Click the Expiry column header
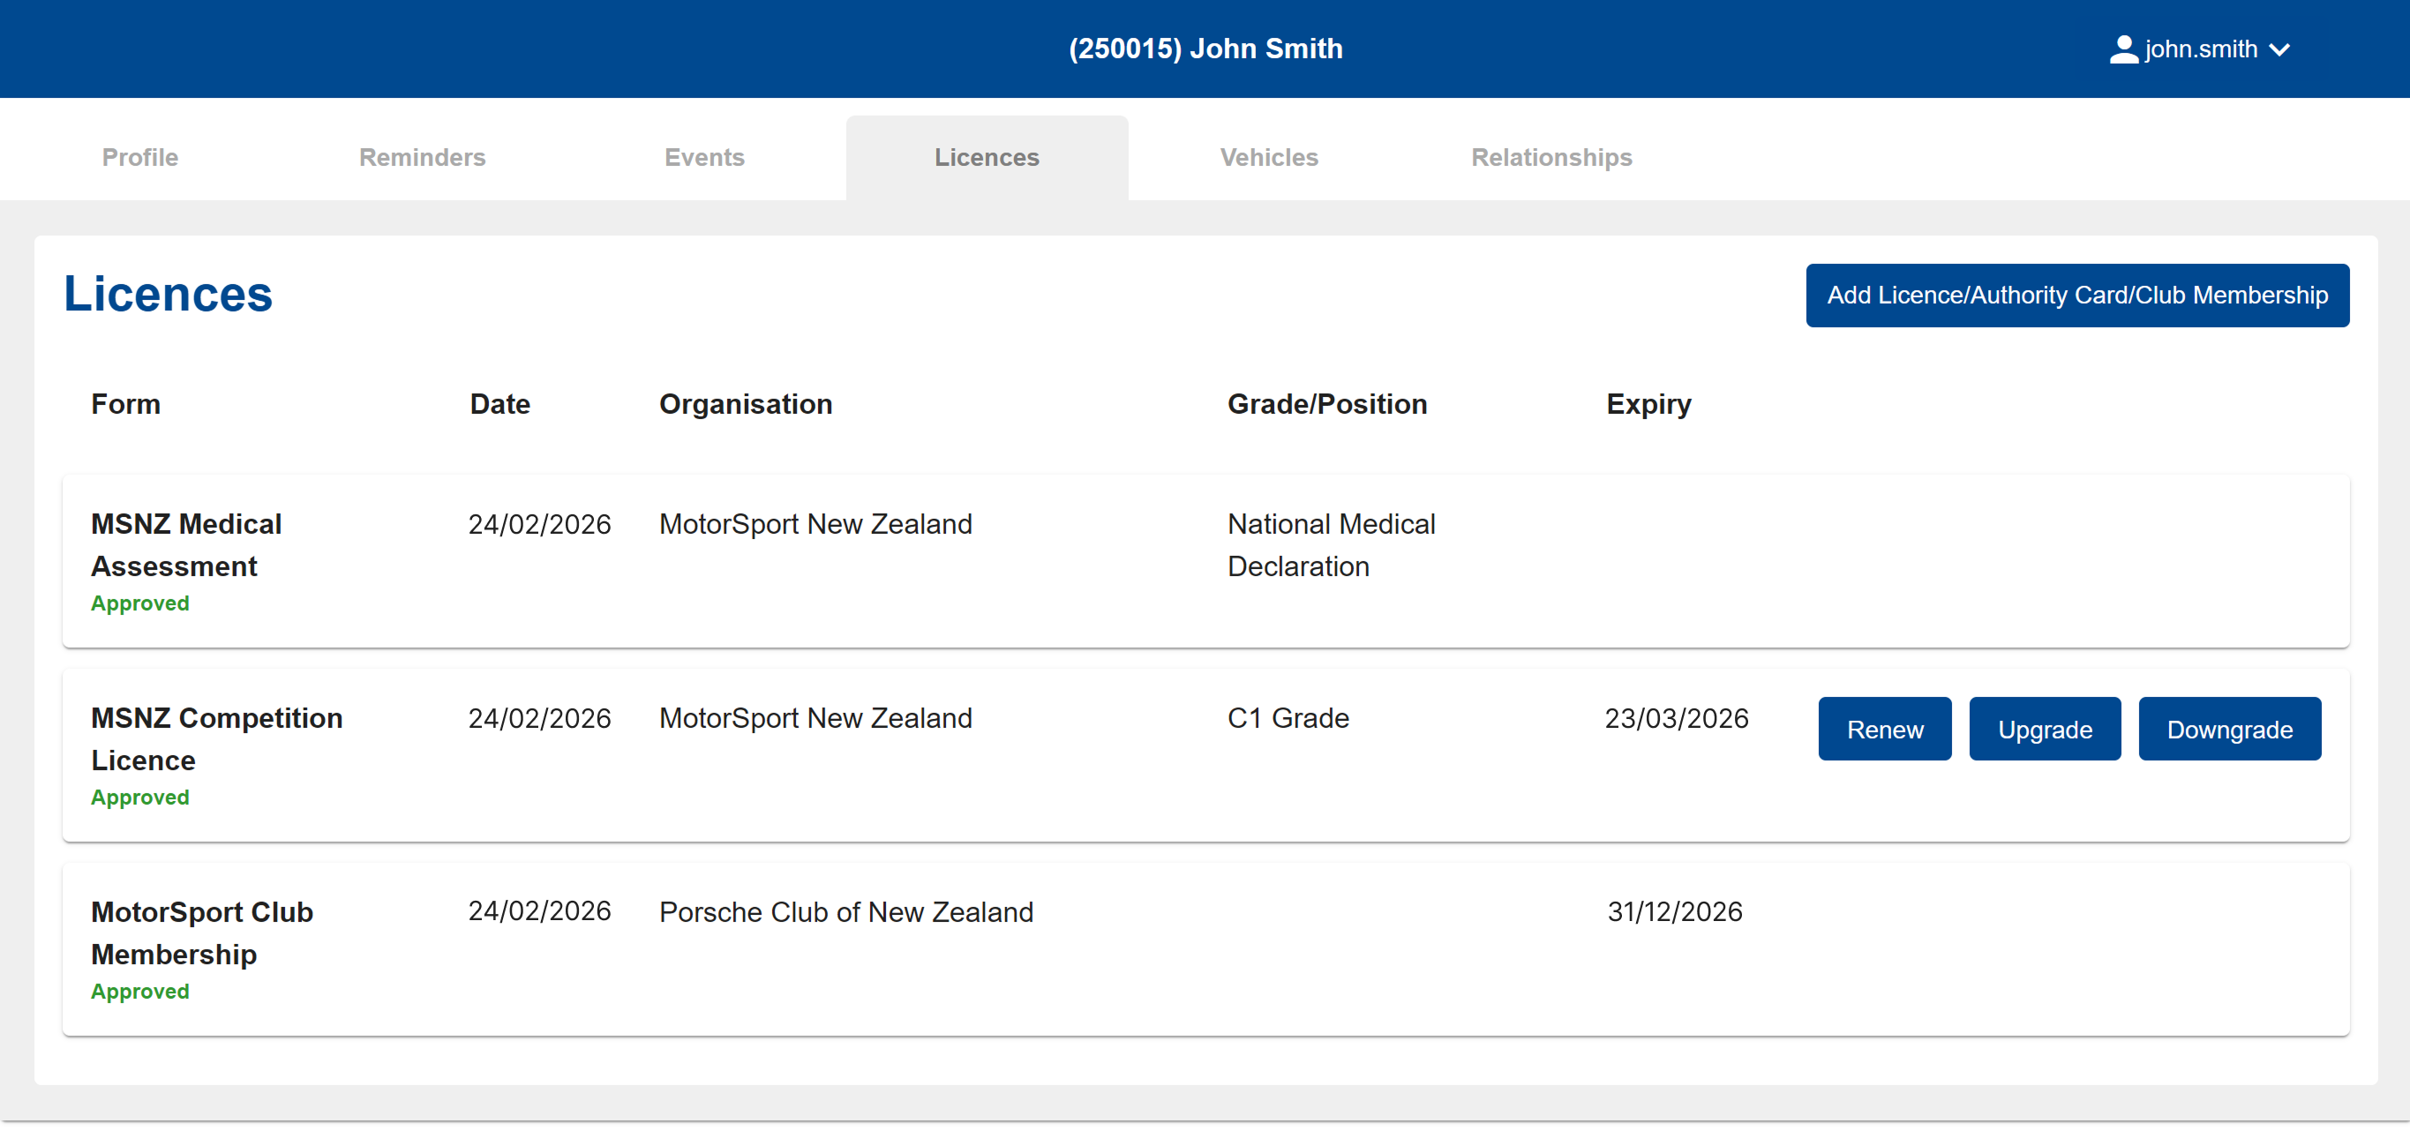This screenshot has height=1131, width=2410. point(1648,404)
